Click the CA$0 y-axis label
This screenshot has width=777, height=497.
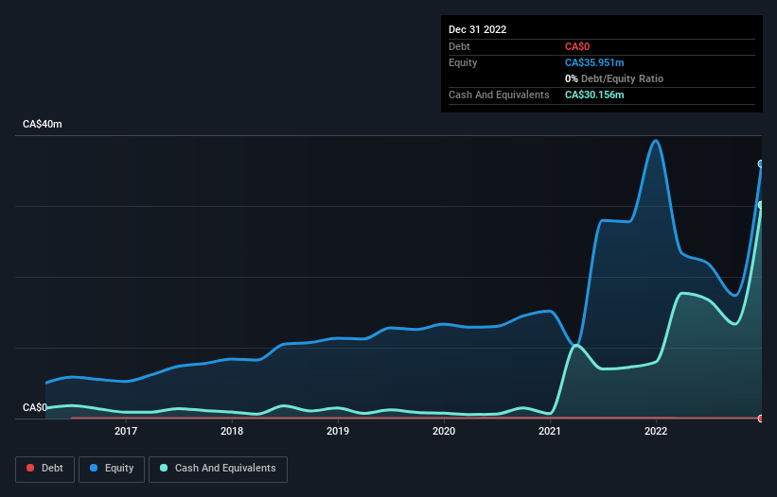click(35, 407)
